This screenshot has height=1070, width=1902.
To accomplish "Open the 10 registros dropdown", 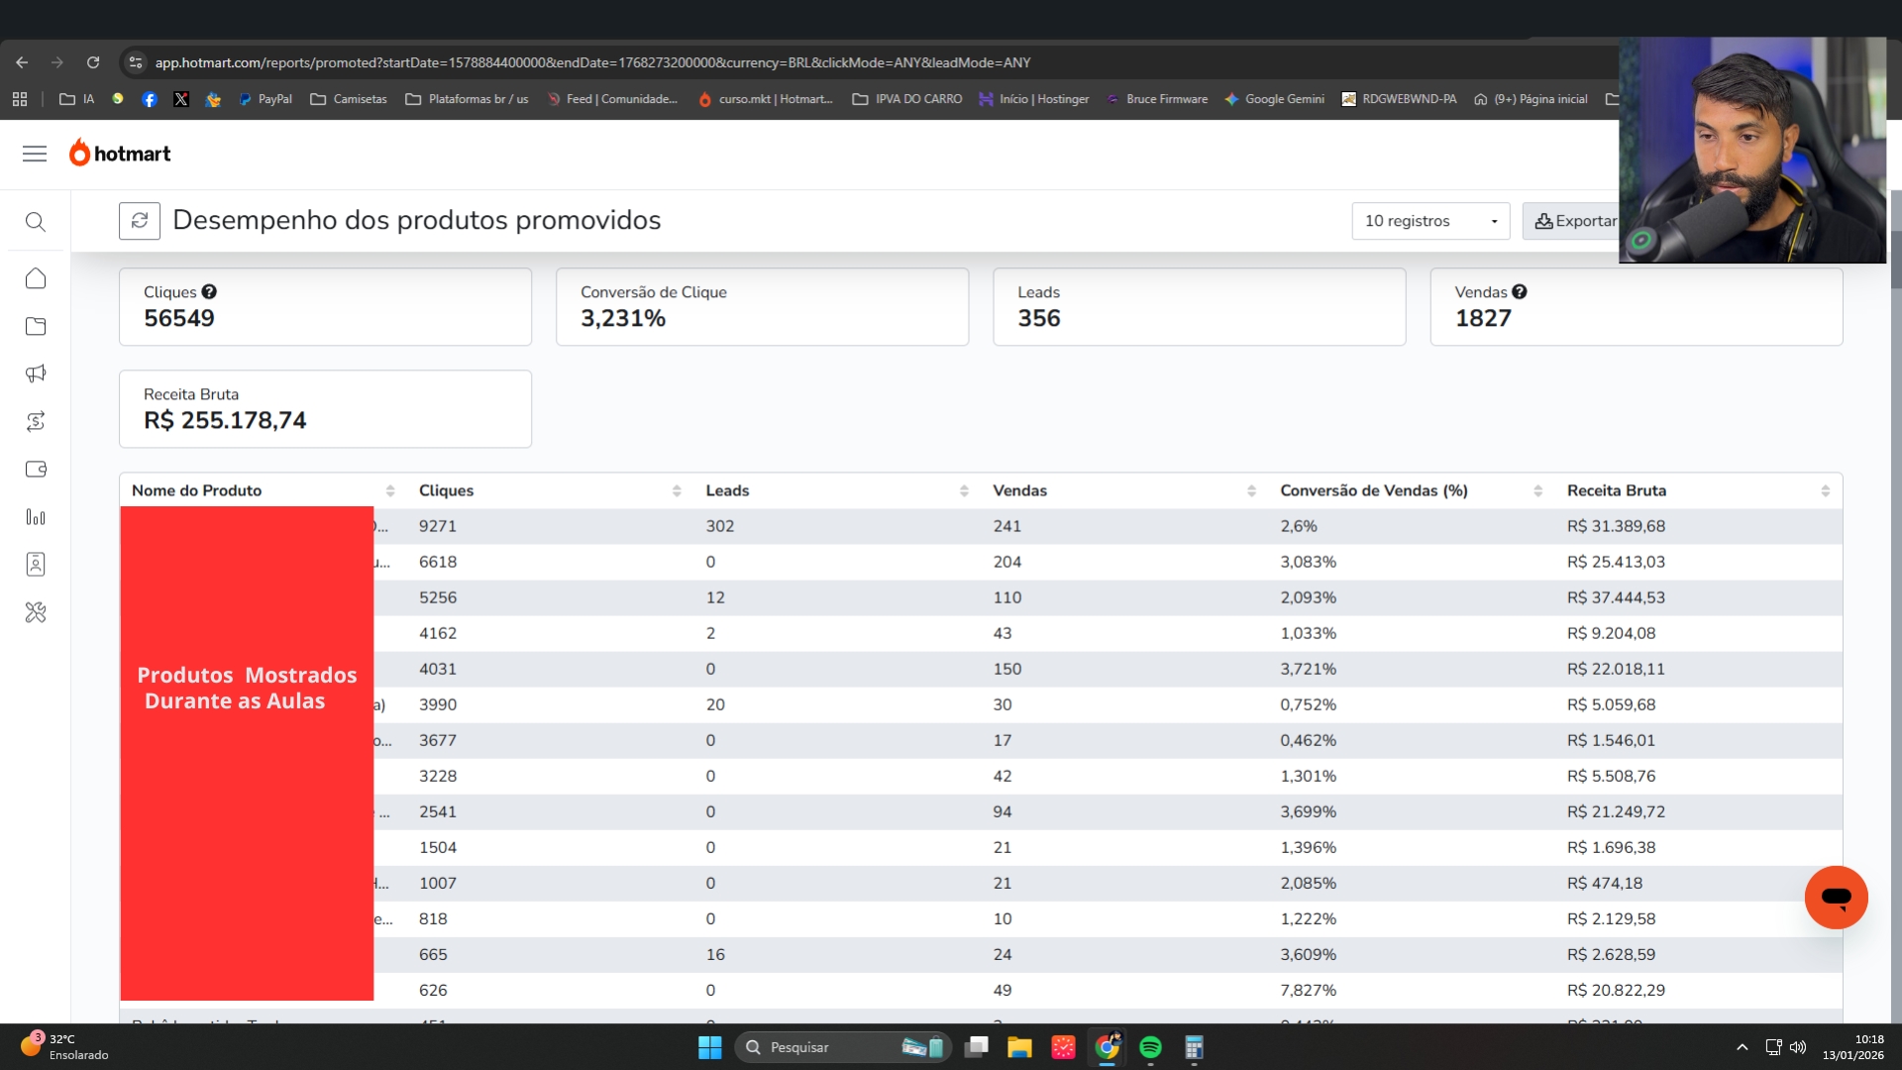I will tap(1429, 221).
